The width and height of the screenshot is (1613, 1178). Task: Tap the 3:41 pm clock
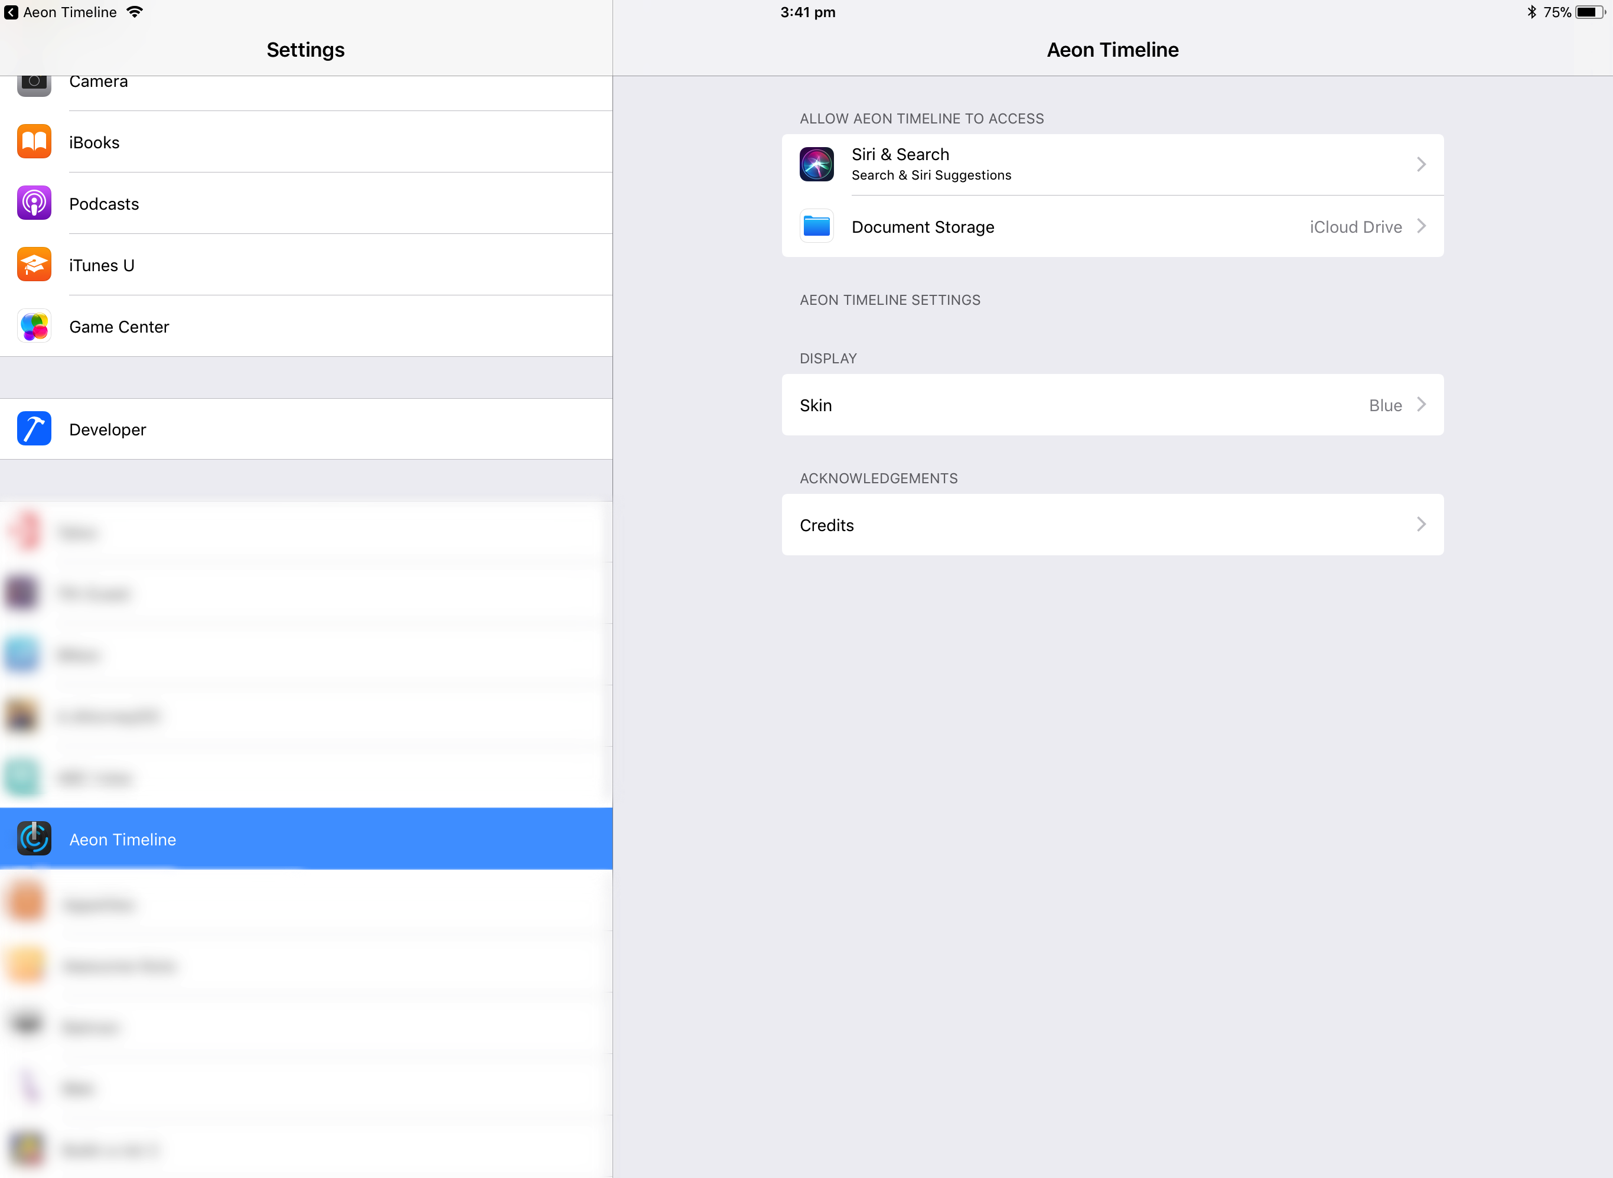tap(807, 12)
